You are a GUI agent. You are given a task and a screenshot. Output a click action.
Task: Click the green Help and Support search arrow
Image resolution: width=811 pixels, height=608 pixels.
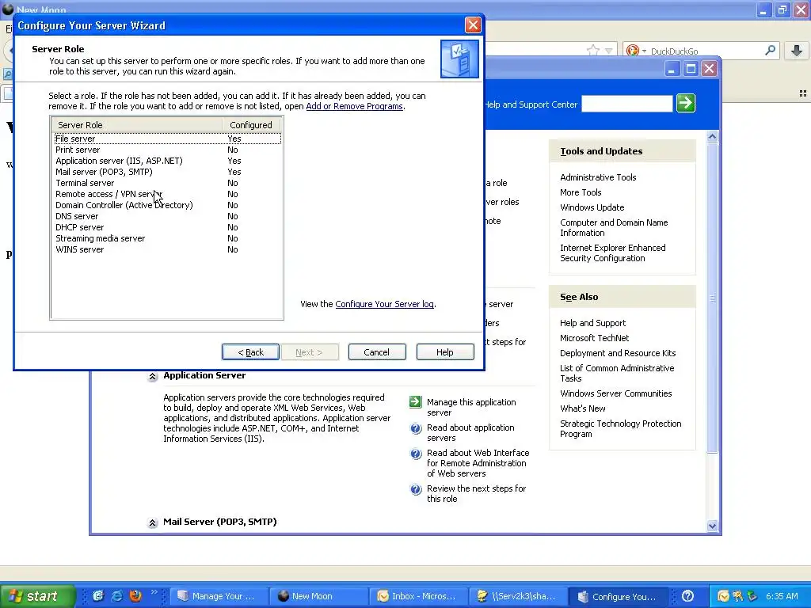pyautogui.click(x=685, y=104)
